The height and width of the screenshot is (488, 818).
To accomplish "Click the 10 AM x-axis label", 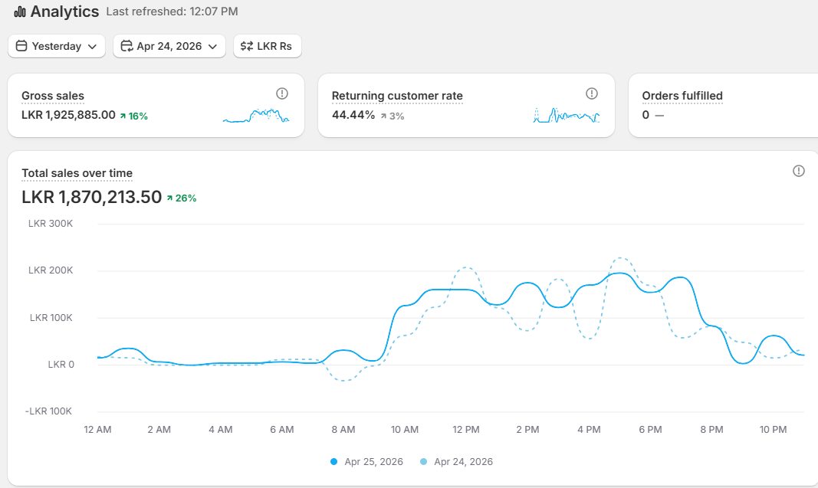I will click(x=405, y=430).
